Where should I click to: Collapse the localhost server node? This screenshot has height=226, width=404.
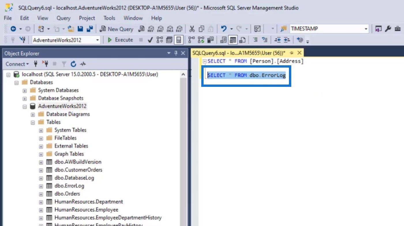point(8,74)
